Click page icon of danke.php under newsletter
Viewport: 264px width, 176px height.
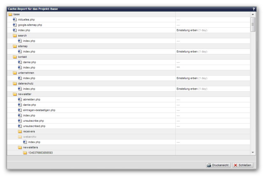(x=20, y=105)
